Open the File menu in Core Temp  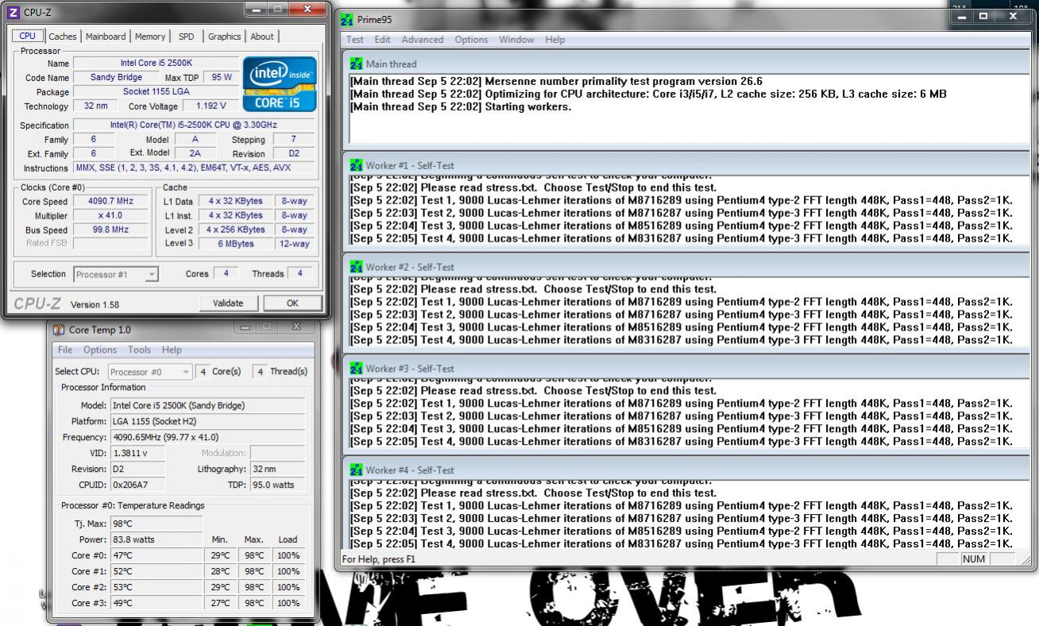(x=65, y=350)
